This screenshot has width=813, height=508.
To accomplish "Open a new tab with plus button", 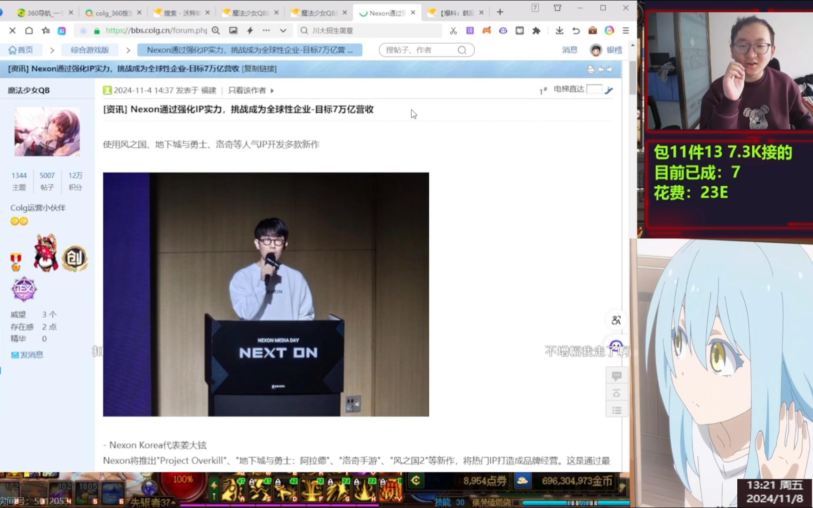I will click(500, 12).
